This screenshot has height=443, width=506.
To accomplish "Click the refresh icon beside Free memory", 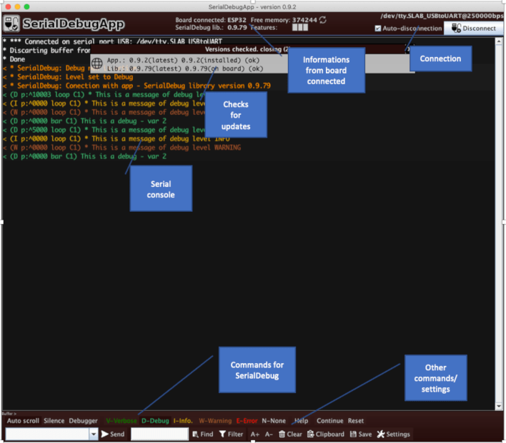I will [x=322, y=19].
